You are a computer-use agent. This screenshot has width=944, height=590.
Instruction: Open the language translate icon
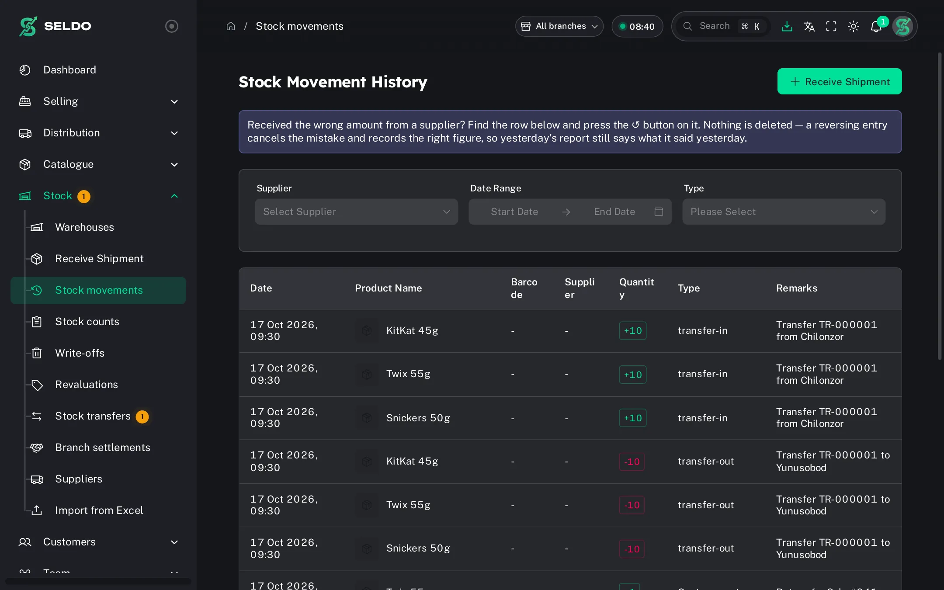tap(809, 26)
